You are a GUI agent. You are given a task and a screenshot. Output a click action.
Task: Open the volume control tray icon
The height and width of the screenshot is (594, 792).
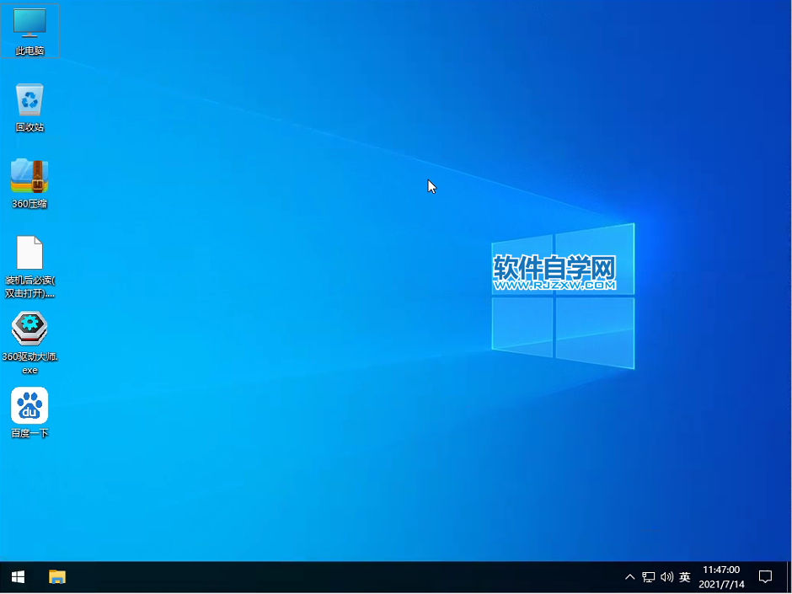666,576
